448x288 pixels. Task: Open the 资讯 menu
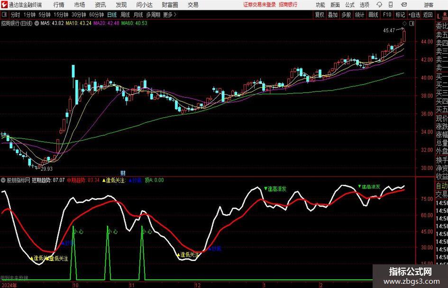pos(101,5)
